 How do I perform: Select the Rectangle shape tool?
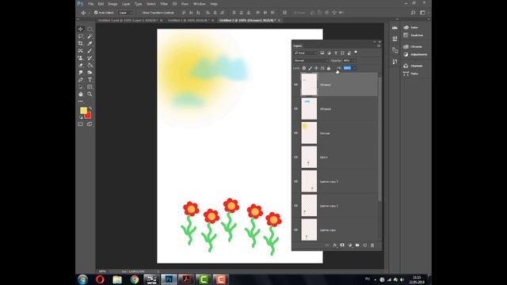pos(90,87)
